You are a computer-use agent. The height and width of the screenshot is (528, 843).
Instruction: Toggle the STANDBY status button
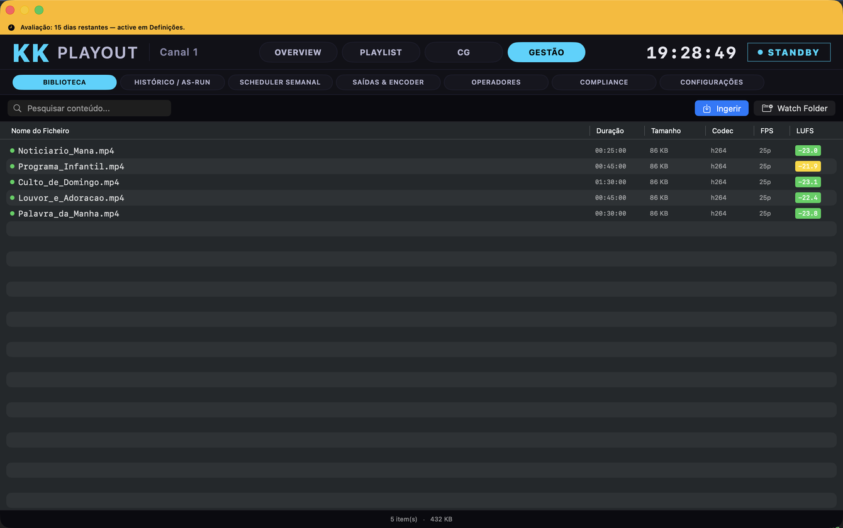789,52
